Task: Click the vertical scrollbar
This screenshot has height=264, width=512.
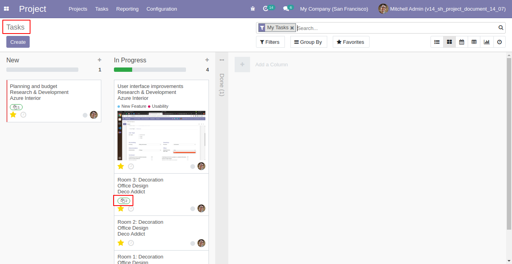Action: (x=509, y=143)
